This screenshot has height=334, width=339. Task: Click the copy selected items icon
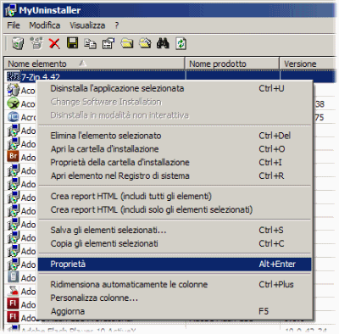pyautogui.click(x=90, y=44)
